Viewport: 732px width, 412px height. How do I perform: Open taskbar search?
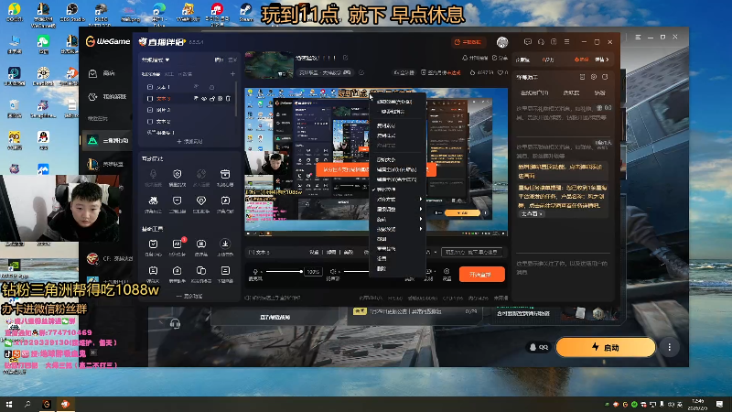click(27, 404)
